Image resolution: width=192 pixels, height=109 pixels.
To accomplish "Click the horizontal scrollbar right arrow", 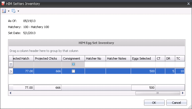I will (x=183, y=93).
